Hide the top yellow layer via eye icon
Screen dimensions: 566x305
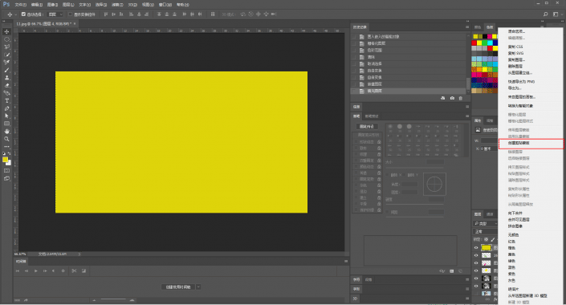[x=476, y=247]
